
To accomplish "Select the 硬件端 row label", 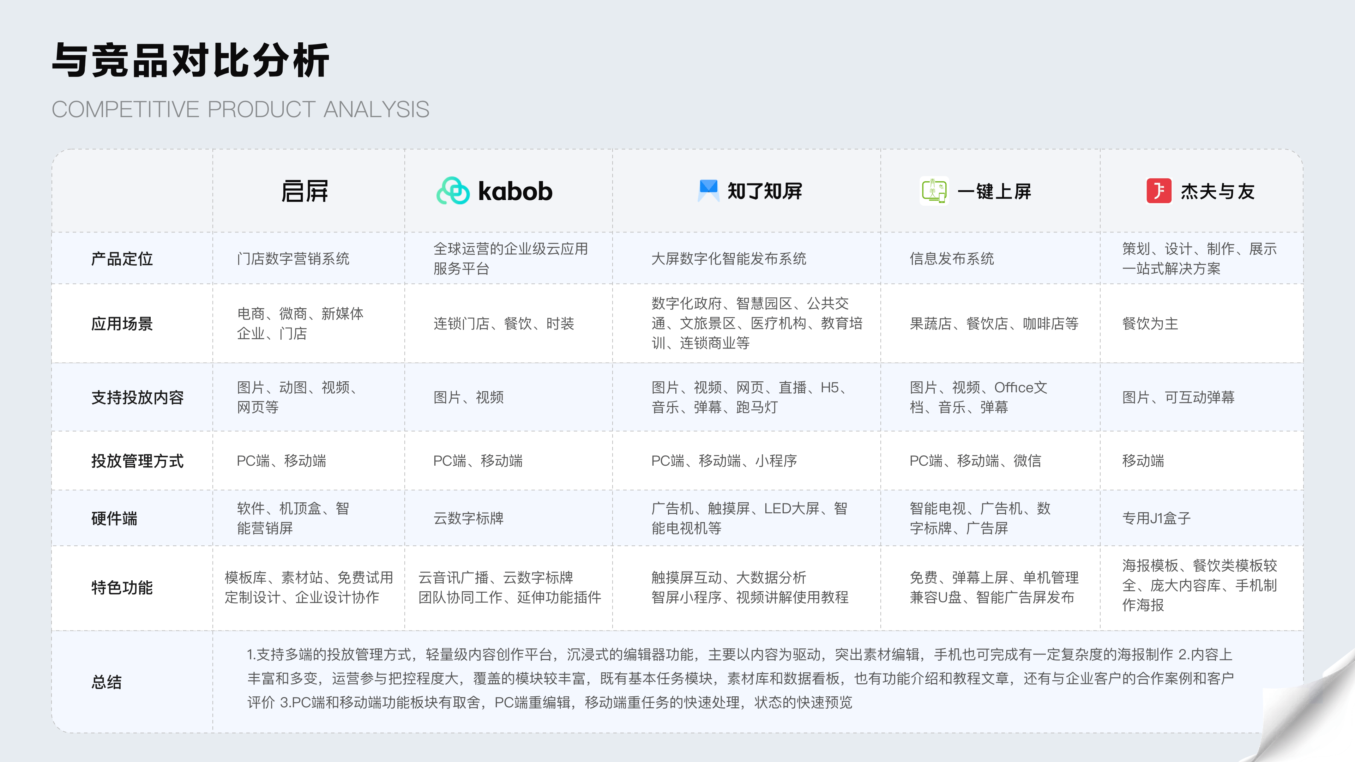I will [114, 519].
